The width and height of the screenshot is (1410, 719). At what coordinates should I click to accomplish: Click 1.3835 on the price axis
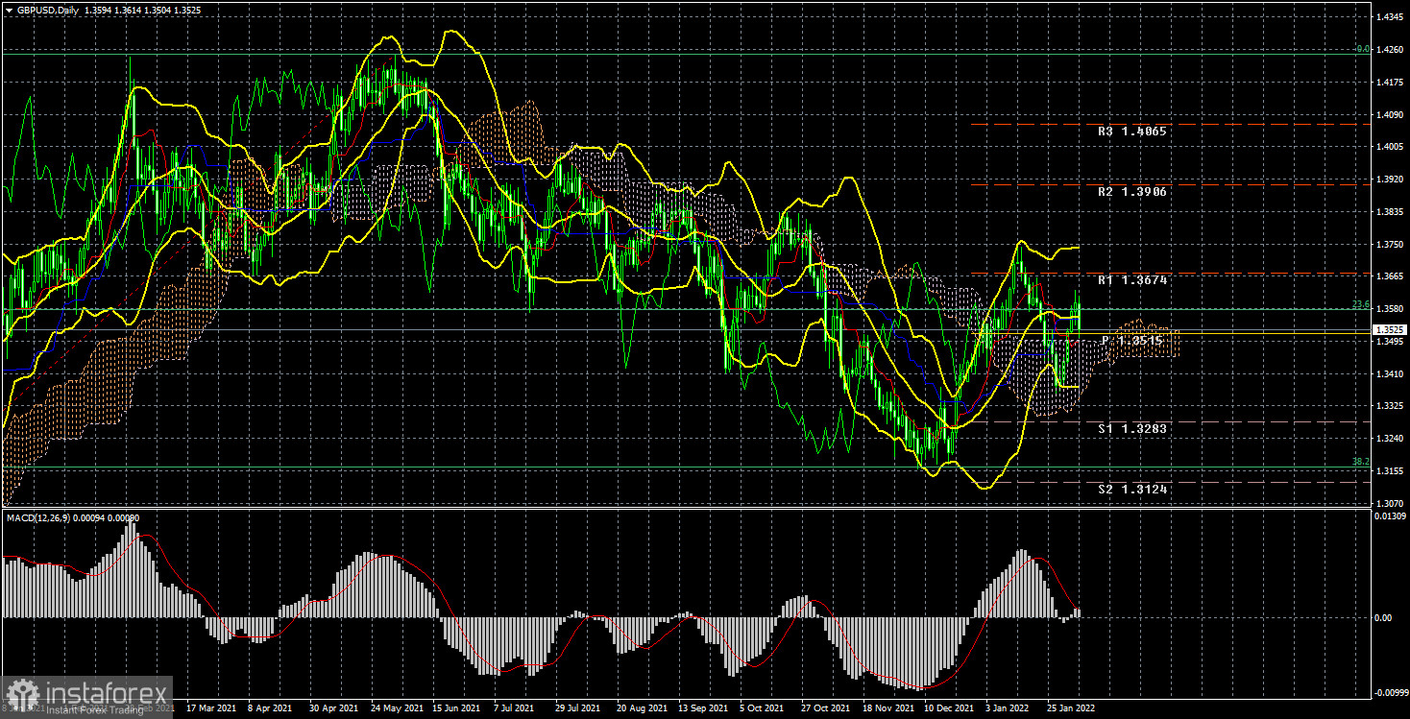pos(1389,212)
